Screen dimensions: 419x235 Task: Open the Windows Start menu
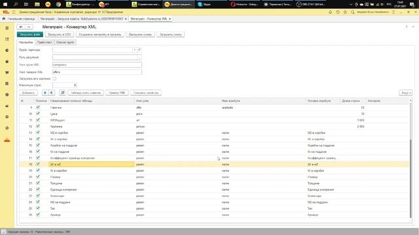[x=5, y=4]
